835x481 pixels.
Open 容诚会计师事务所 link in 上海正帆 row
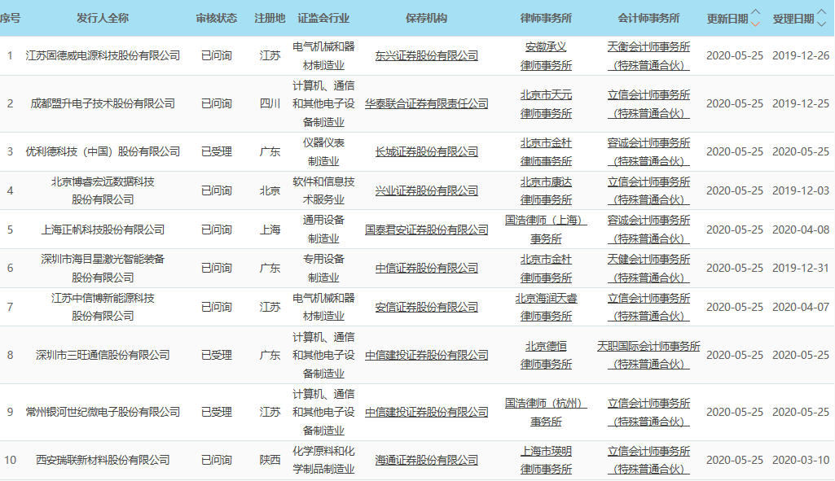648,230
